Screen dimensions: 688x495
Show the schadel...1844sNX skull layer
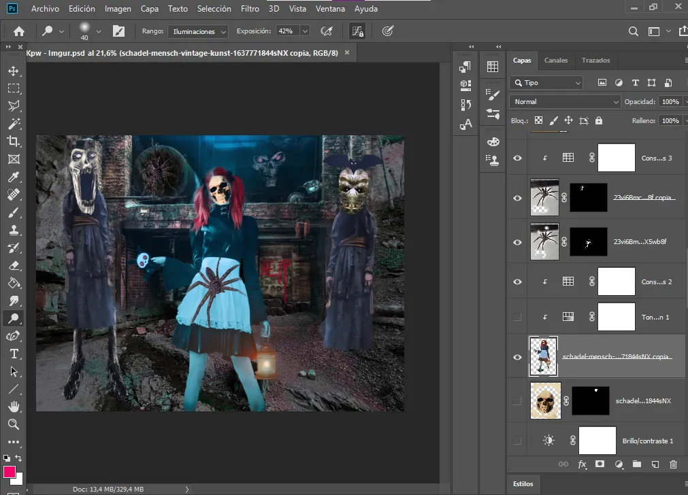tap(517, 400)
